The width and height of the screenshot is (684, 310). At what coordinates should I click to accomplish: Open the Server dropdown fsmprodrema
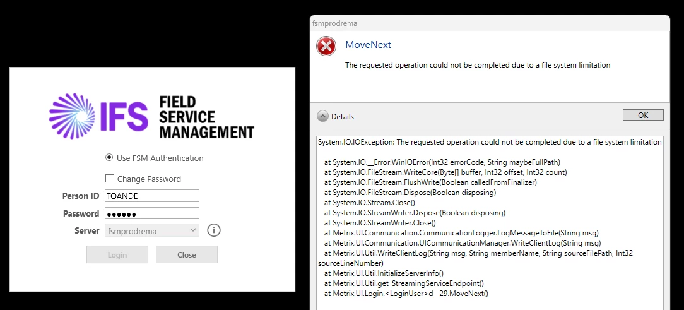click(x=151, y=230)
